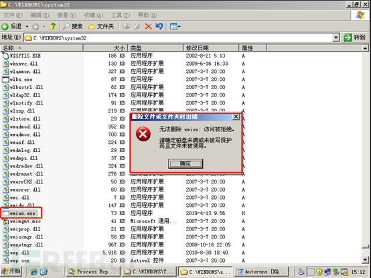Open the 帮助 menu

tap(147, 15)
